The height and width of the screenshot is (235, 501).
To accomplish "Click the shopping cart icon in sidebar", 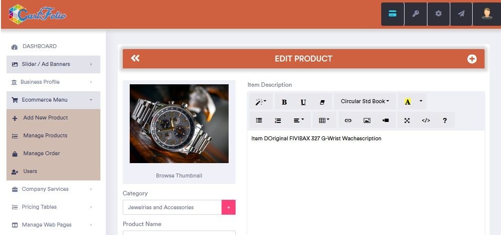I will click(x=15, y=100).
